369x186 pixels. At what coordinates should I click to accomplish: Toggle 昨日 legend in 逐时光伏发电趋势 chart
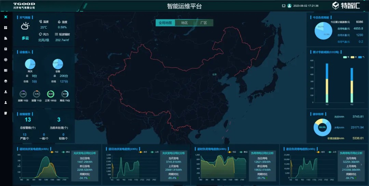coord(66,152)
